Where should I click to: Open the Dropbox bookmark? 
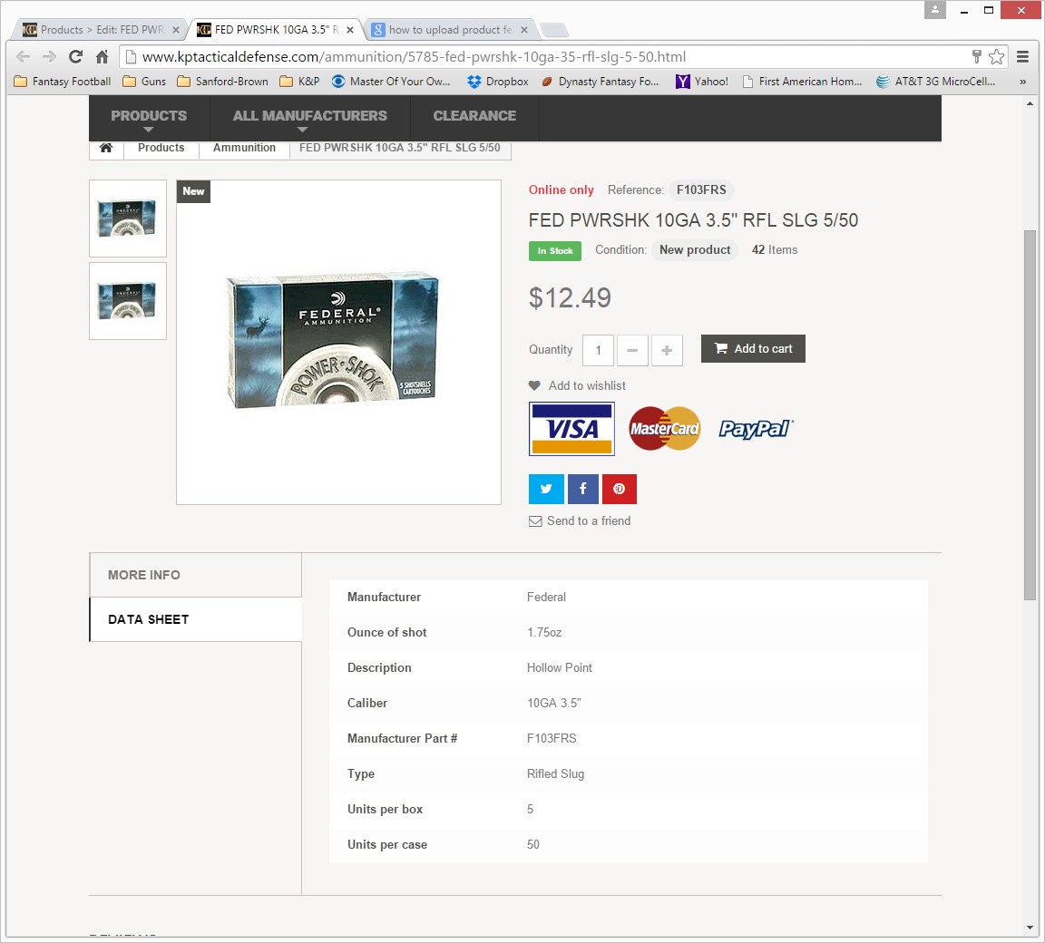click(498, 82)
